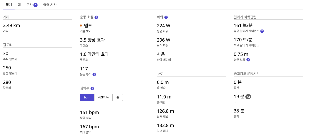The image size is (310, 139).
Task: Open the 통계 tab
Action: (9, 5)
